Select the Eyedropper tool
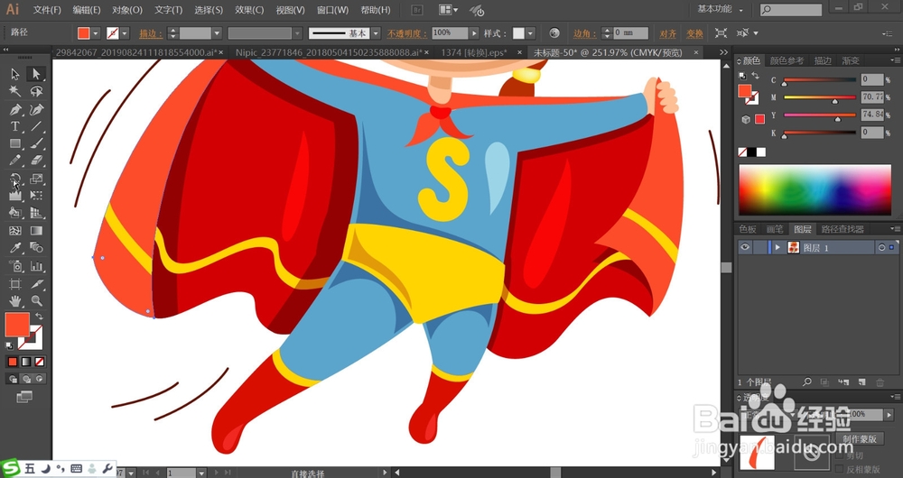903x478 pixels. pyautogui.click(x=15, y=248)
